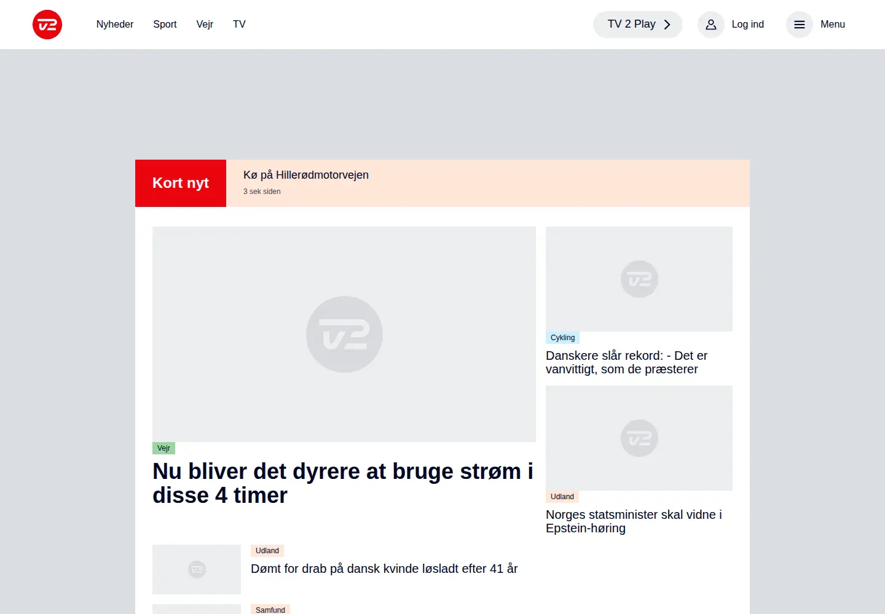
Task: Open the Nyheder section
Action: [115, 25]
